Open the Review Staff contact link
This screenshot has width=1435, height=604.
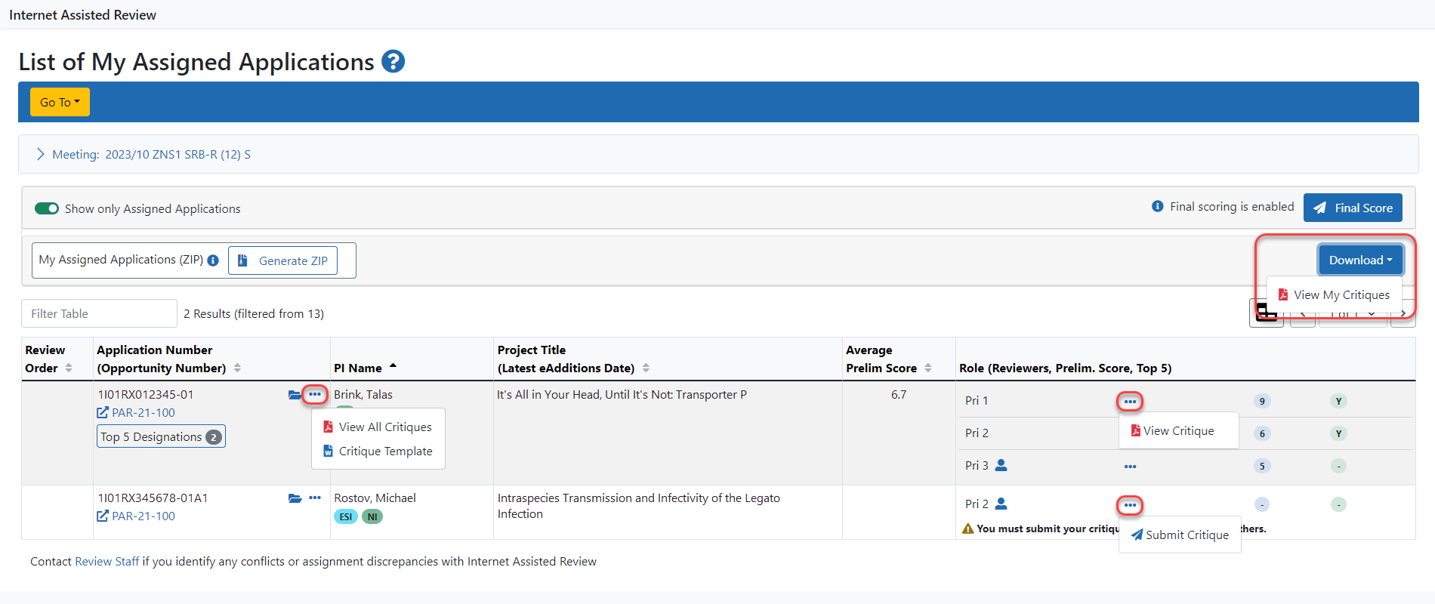(106, 561)
